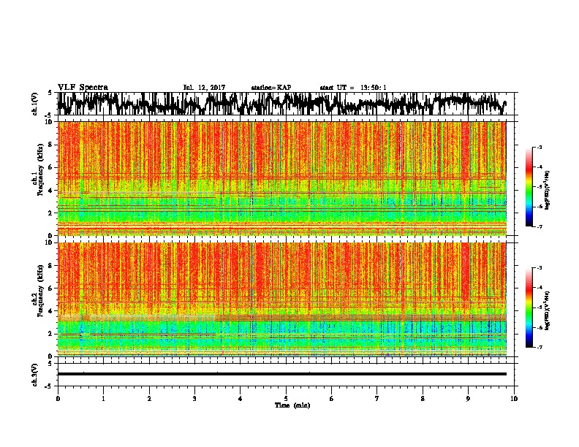Click the "0" tick on the time axis
This screenshot has width=579, height=447.
click(x=58, y=399)
